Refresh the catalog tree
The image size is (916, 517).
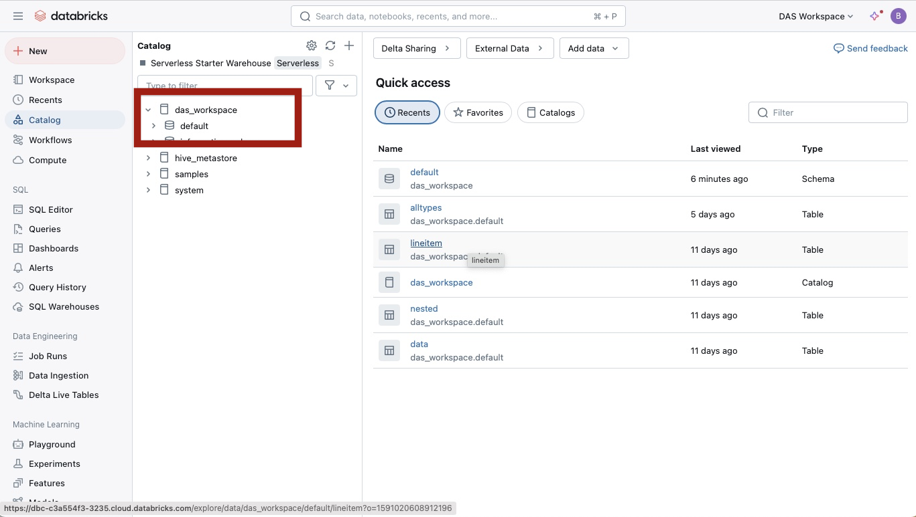coord(330,45)
